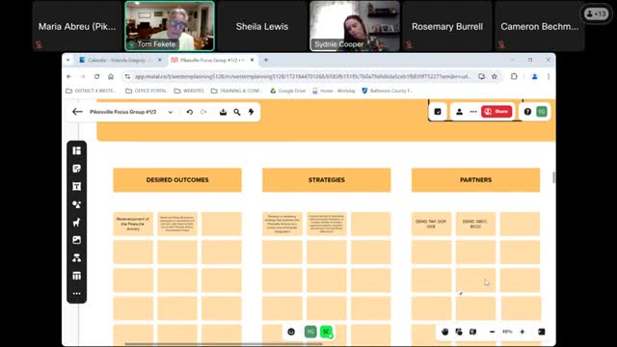Viewport: 617px width, 347px height.
Task: Open the three-dot facilitation menu
Action: 473,112
